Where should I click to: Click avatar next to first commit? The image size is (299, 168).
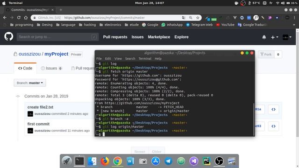coord(30,131)
